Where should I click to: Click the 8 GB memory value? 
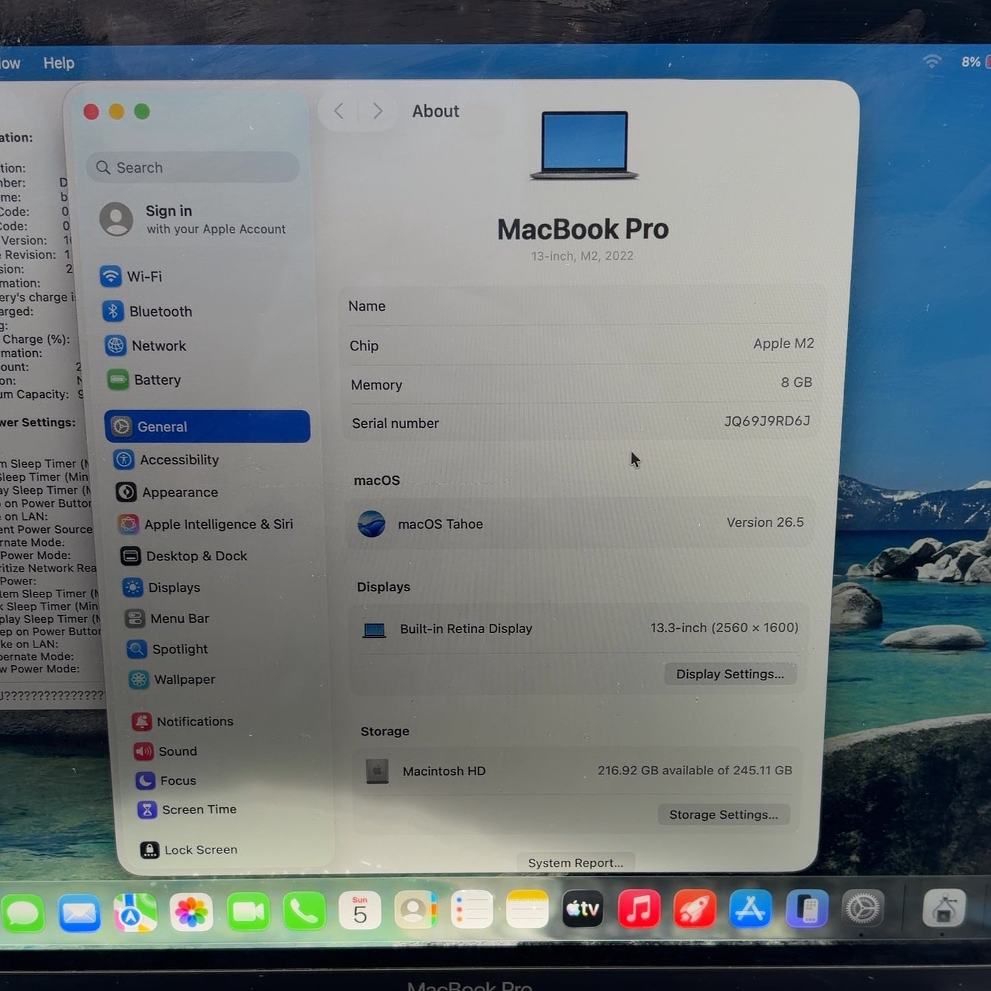click(x=796, y=382)
